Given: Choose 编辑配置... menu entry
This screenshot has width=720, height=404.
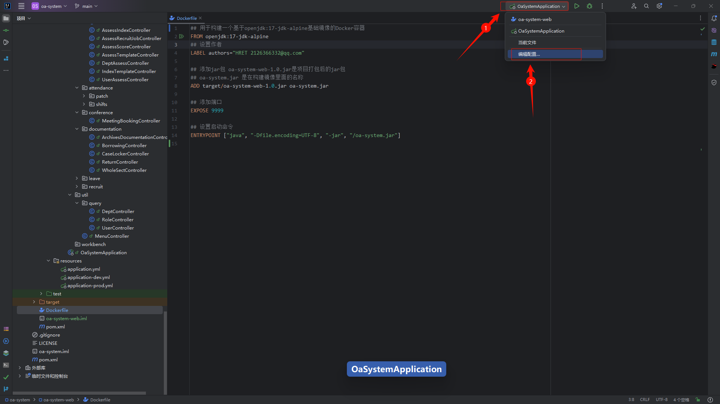Looking at the screenshot, I should coord(555,54).
